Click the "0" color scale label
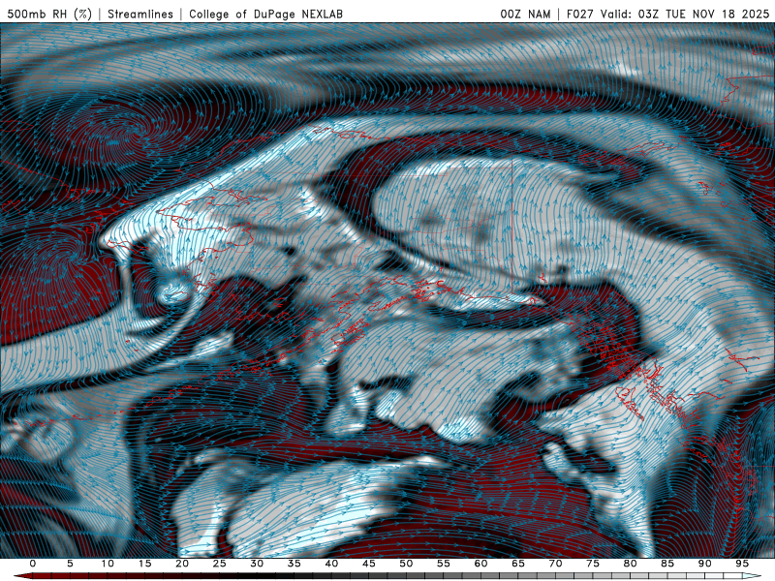The height and width of the screenshot is (581, 775). pyautogui.click(x=33, y=564)
